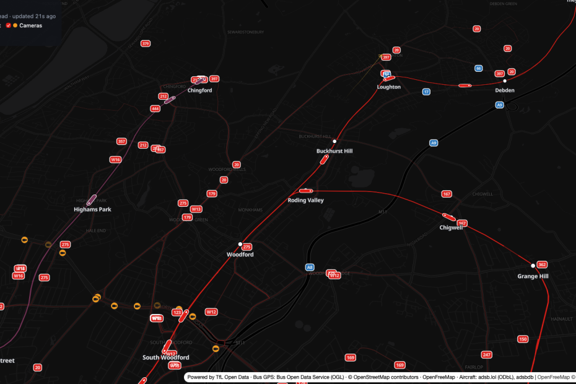Select the 167 bus marker touching Chigwell label
576x384 pixels.
(x=462, y=223)
